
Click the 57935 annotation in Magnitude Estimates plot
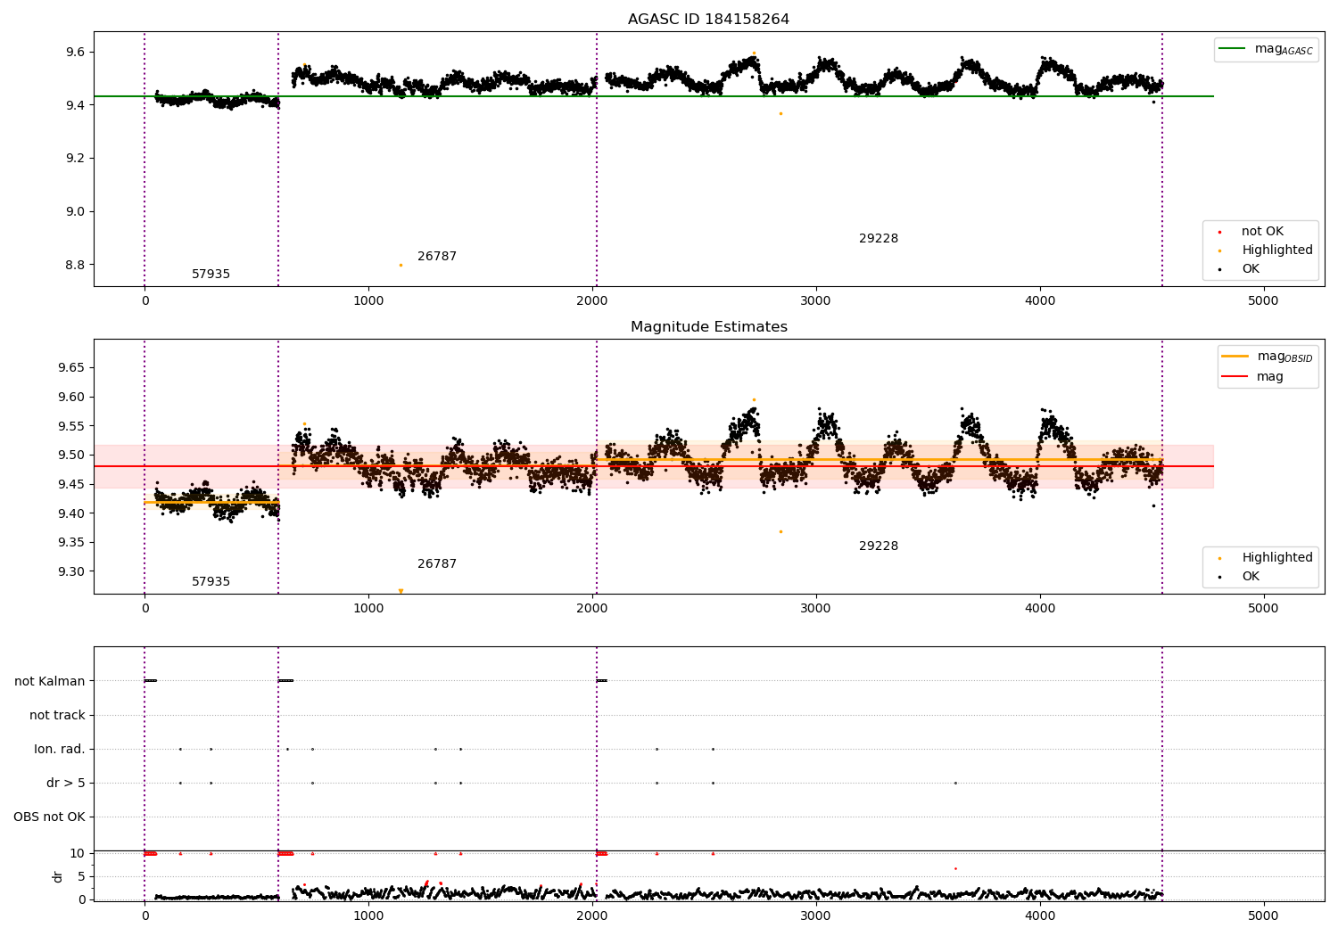point(211,582)
